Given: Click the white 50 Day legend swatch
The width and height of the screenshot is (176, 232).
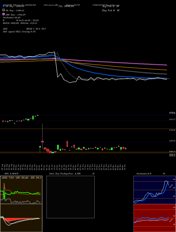Looking at the screenshot, I should (x=4, y=10).
